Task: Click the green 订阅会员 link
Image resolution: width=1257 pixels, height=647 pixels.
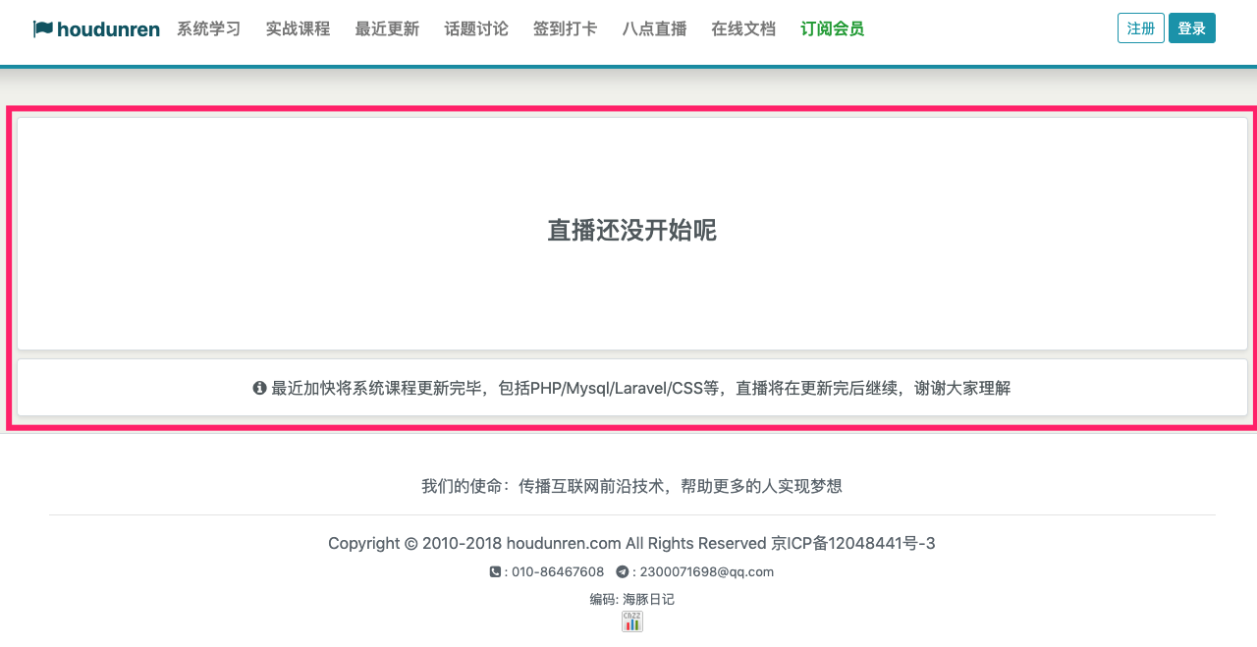Action: (x=832, y=28)
